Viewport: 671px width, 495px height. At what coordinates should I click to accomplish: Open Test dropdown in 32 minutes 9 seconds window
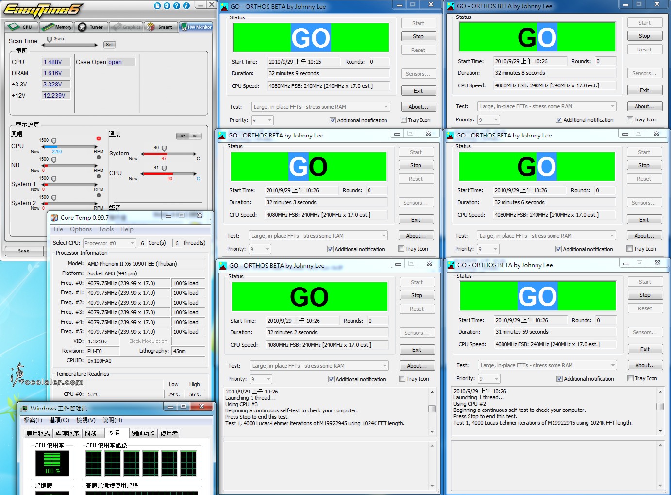click(x=320, y=107)
